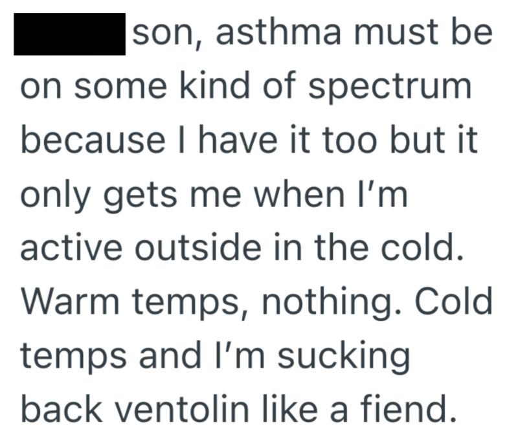The height and width of the screenshot is (444, 518).
Task: Select the word "because"
Action: pos(93,141)
